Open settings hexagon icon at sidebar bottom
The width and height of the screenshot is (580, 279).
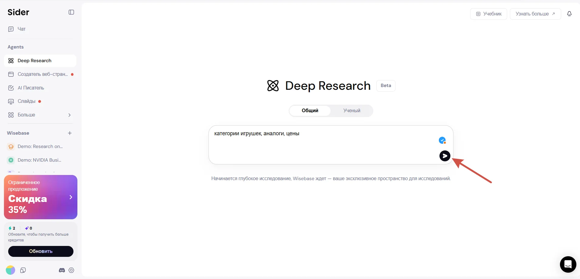pos(71,270)
